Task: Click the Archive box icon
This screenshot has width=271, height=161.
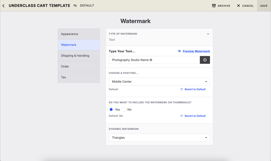Action: tap(214, 6)
